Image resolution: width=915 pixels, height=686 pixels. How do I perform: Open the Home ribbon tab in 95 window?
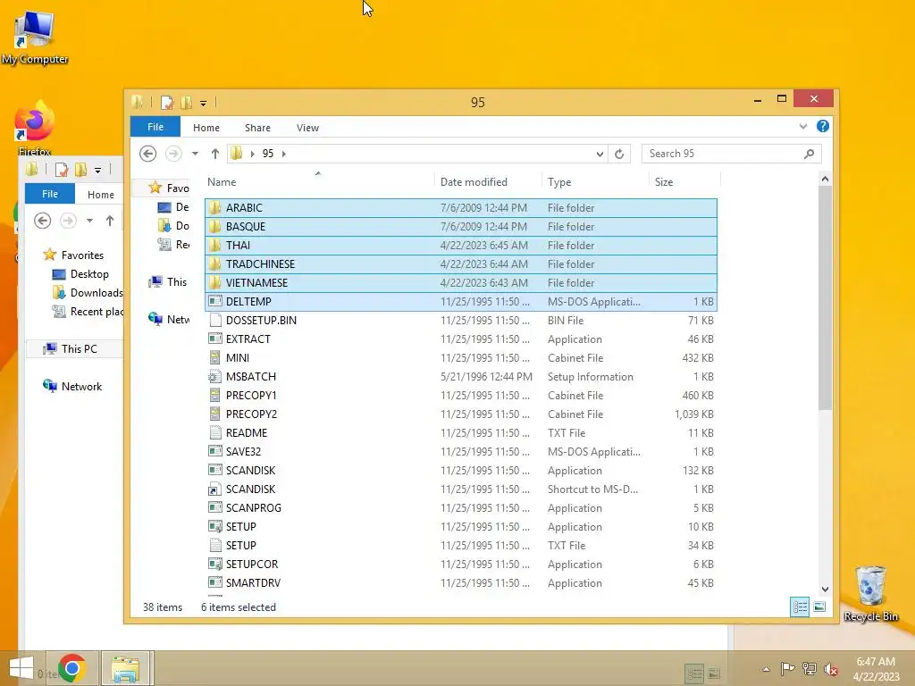[206, 127]
